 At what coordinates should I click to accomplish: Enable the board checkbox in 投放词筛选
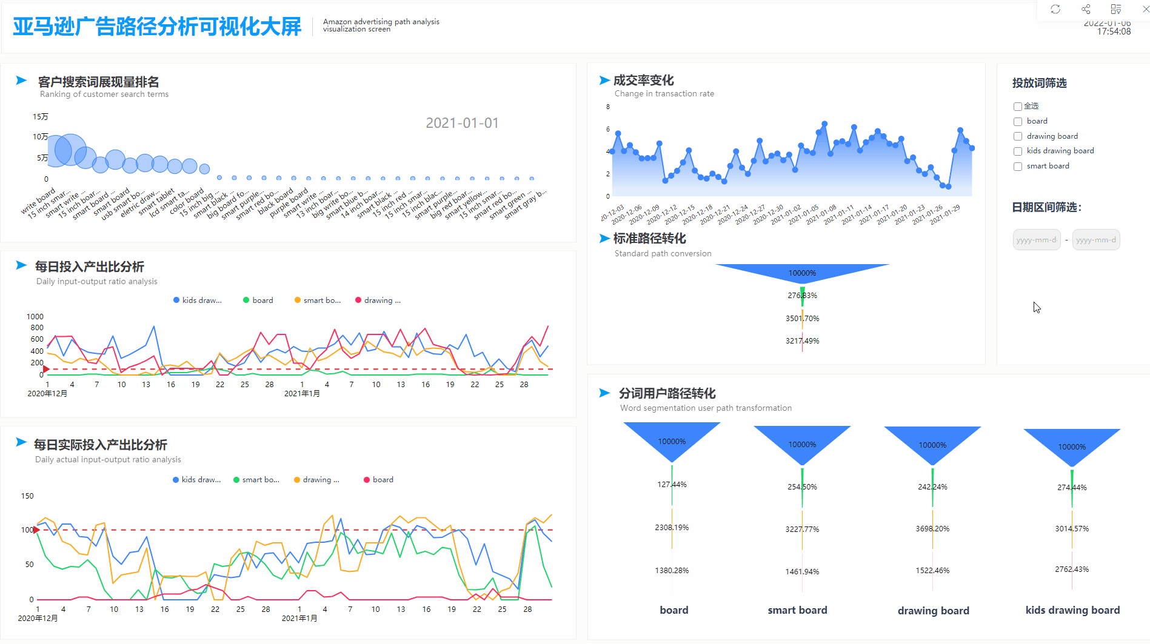tap(1017, 121)
